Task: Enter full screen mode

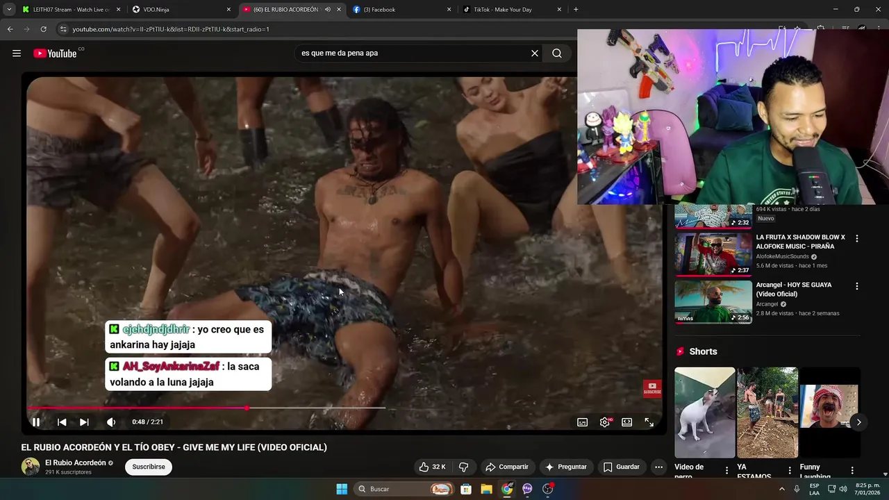Action: pos(649,422)
